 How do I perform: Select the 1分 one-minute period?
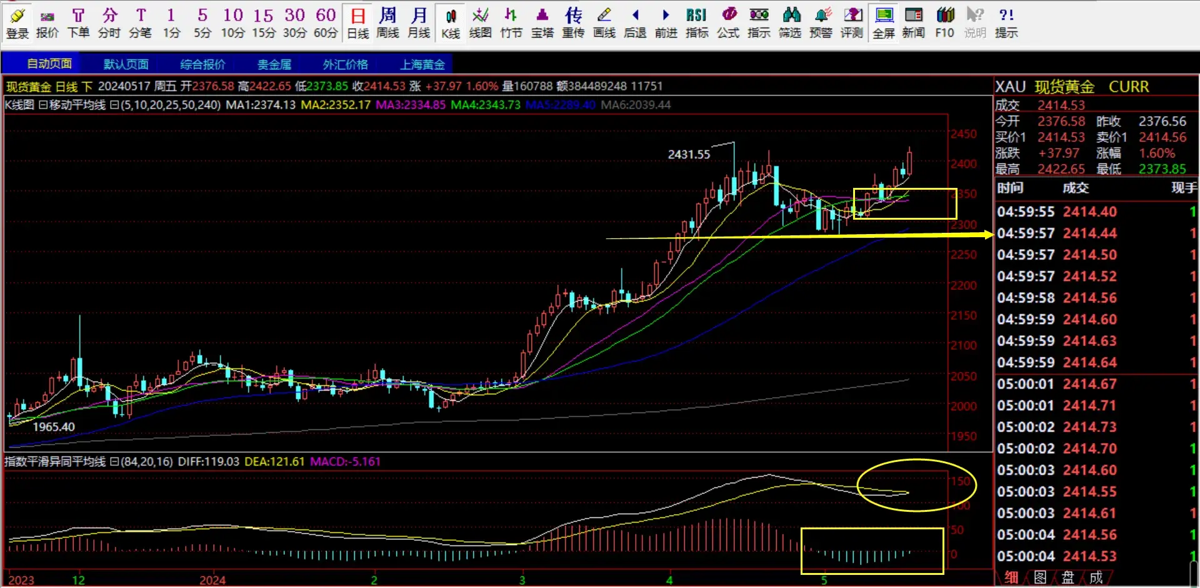click(x=171, y=22)
